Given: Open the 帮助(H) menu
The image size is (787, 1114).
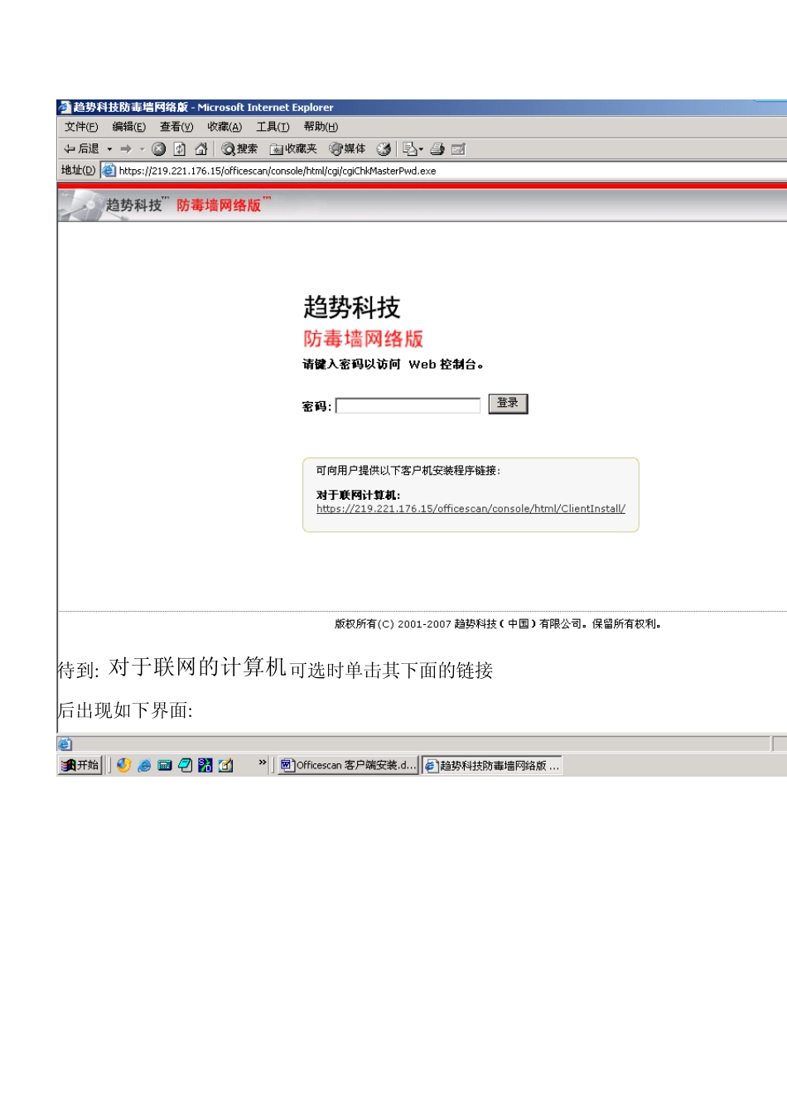Looking at the screenshot, I should click(x=321, y=127).
